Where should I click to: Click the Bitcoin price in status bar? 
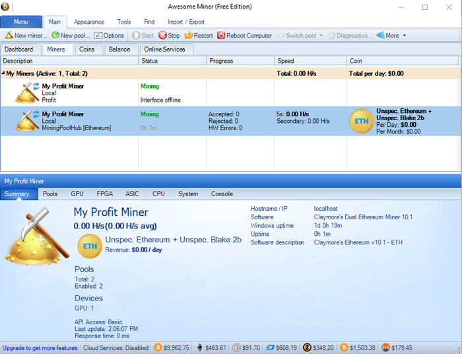coord(172,347)
